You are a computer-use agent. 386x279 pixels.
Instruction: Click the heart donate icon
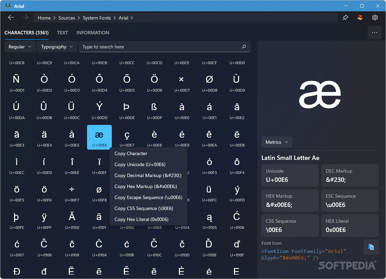coord(360,18)
